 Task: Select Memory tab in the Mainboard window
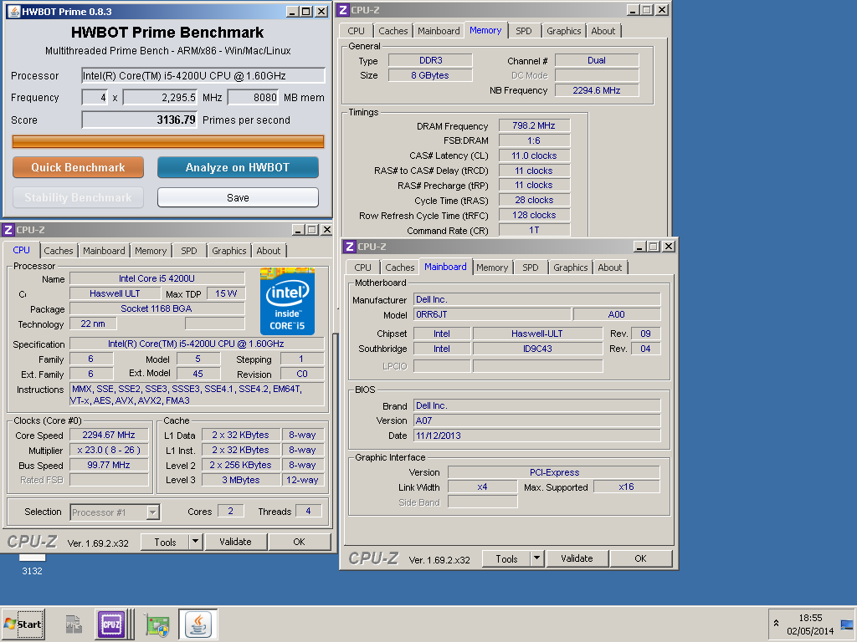[492, 267]
